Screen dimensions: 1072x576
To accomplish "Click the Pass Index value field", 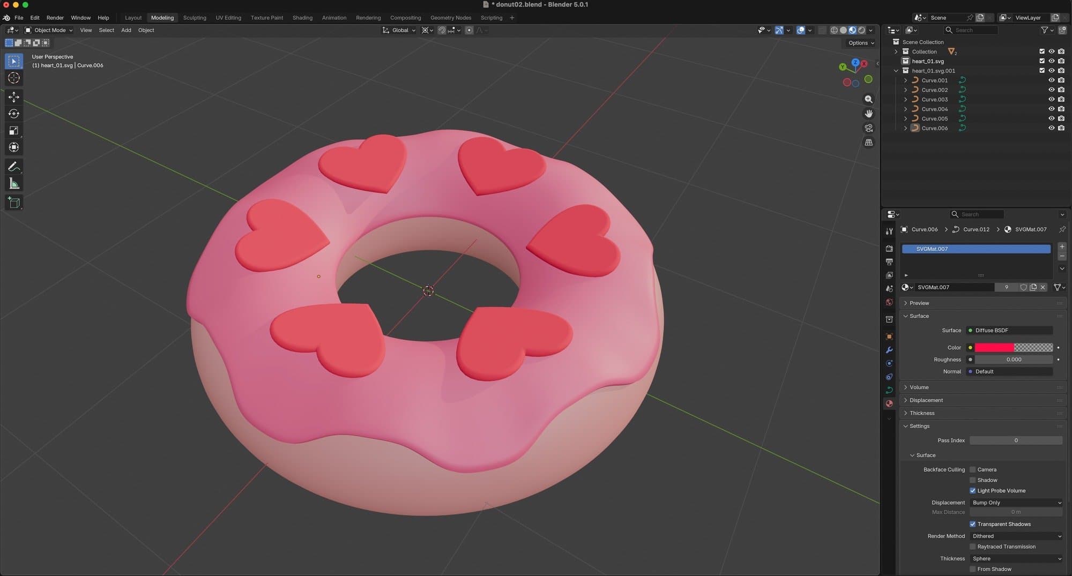I will coord(1015,440).
